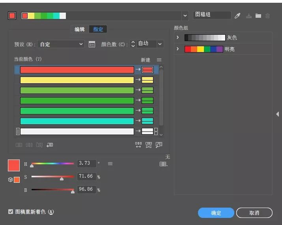Click the 新建 column header

146,60
